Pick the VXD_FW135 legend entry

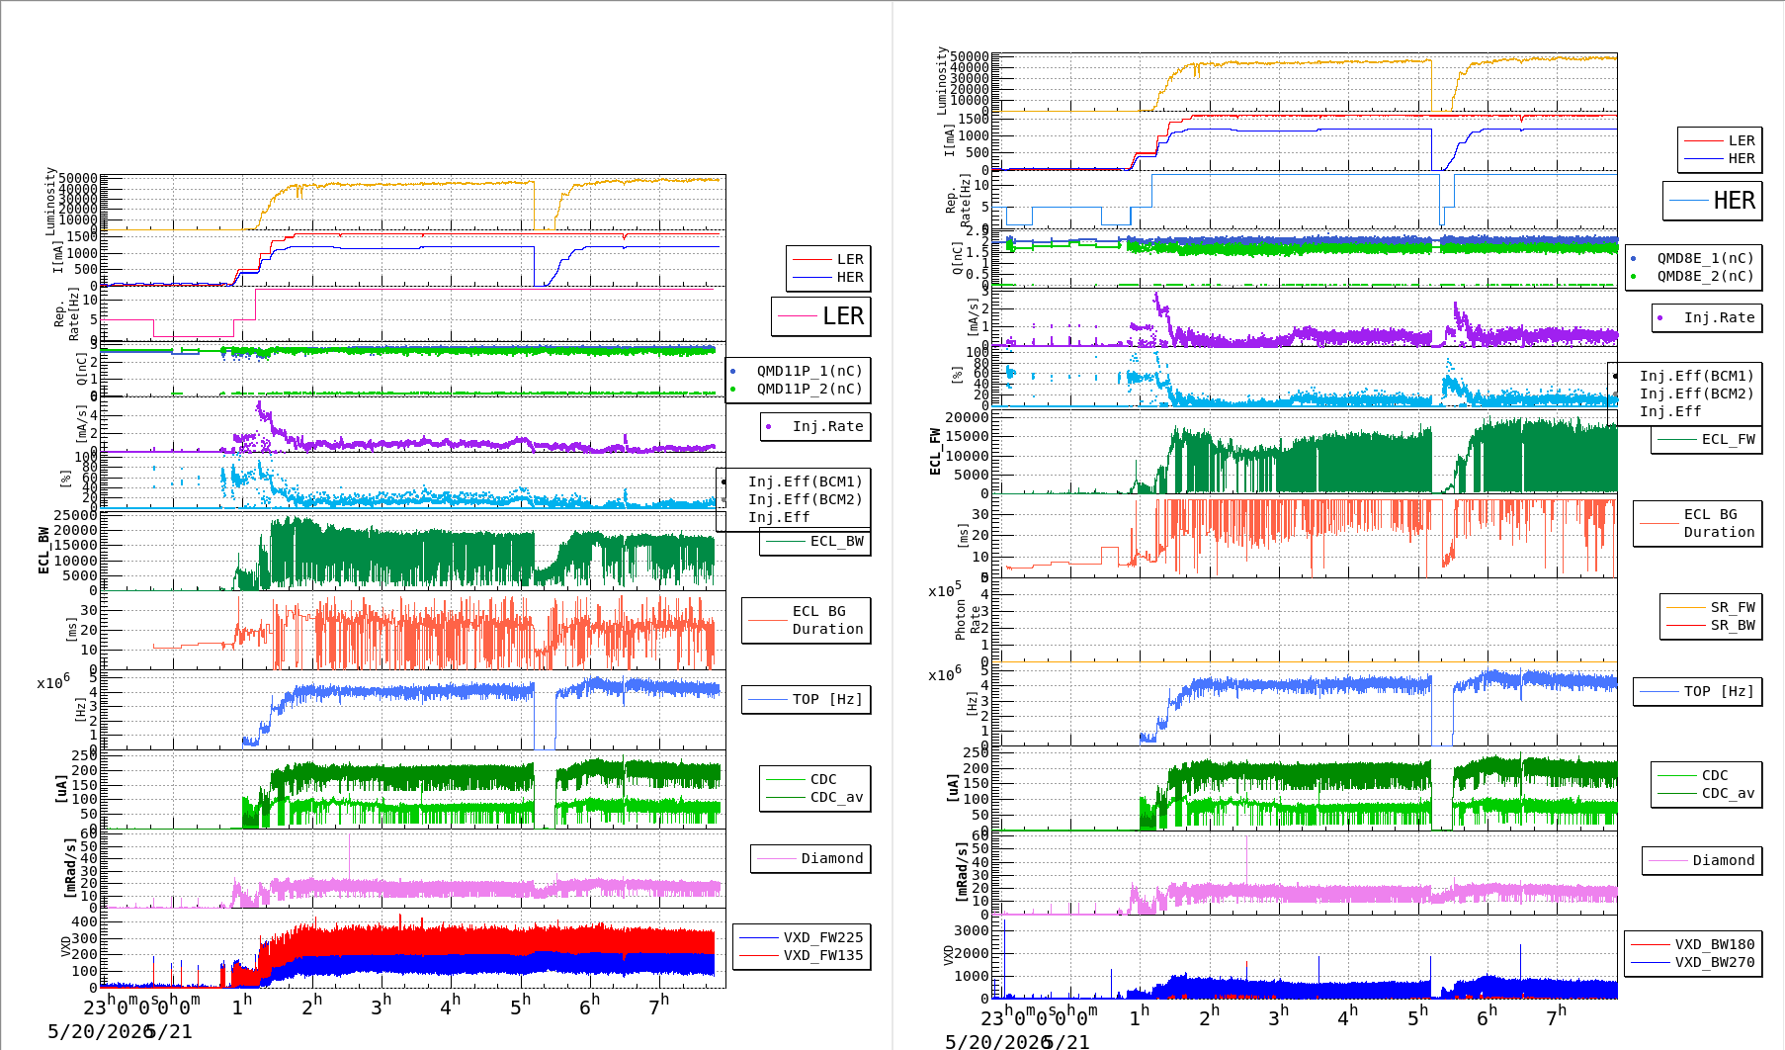[x=802, y=955]
